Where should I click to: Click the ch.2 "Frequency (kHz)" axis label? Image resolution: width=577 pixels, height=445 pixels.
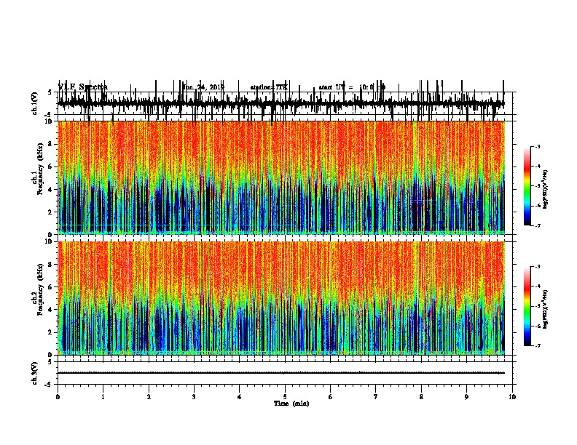pos(40,289)
